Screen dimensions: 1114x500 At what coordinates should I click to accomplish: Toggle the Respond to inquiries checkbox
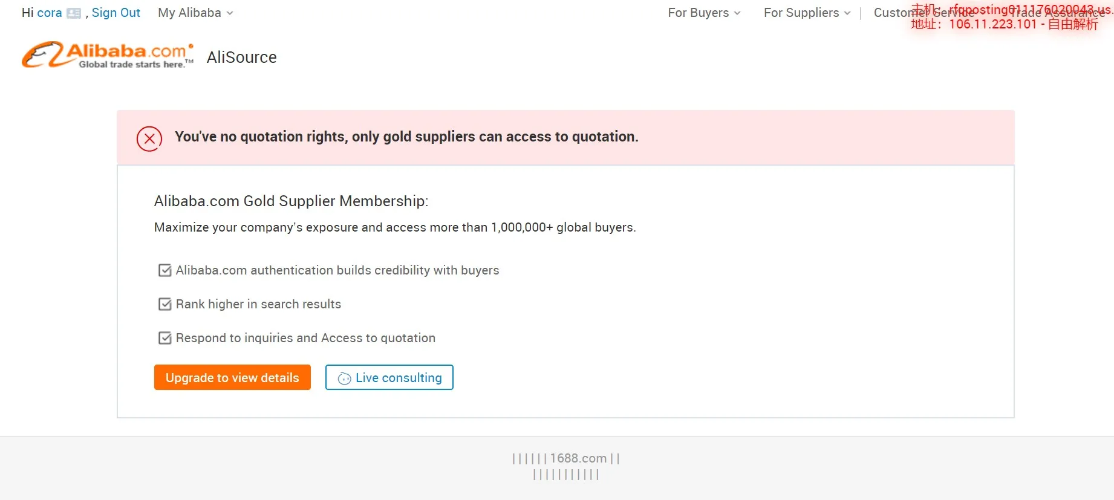pos(164,338)
